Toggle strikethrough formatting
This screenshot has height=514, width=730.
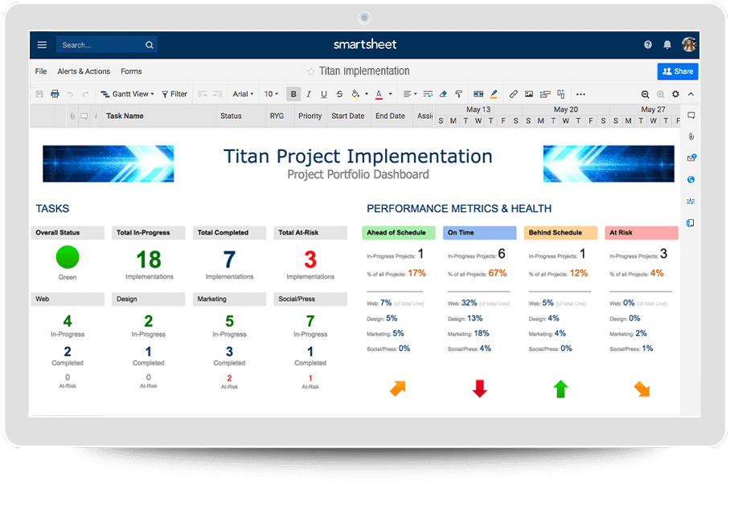[339, 94]
